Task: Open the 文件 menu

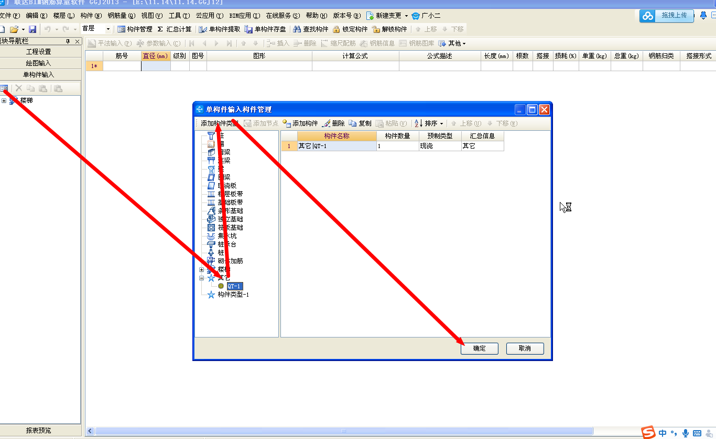Action: click(10, 16)
